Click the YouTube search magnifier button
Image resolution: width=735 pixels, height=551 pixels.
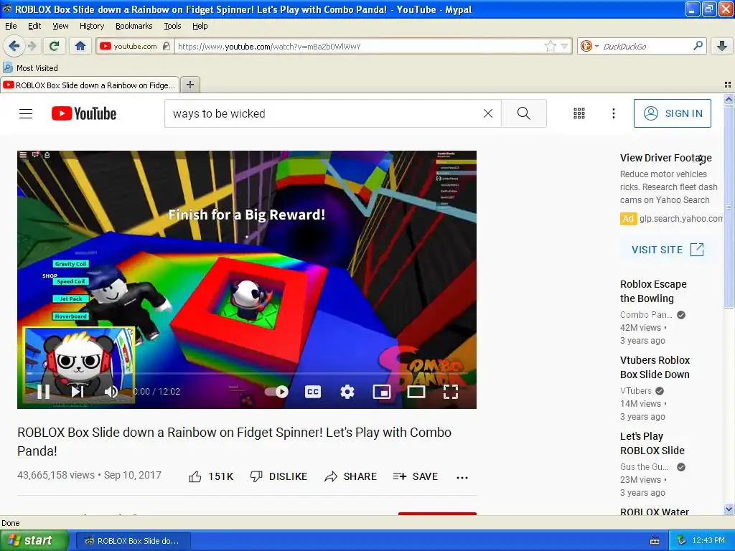click(523, 113)
